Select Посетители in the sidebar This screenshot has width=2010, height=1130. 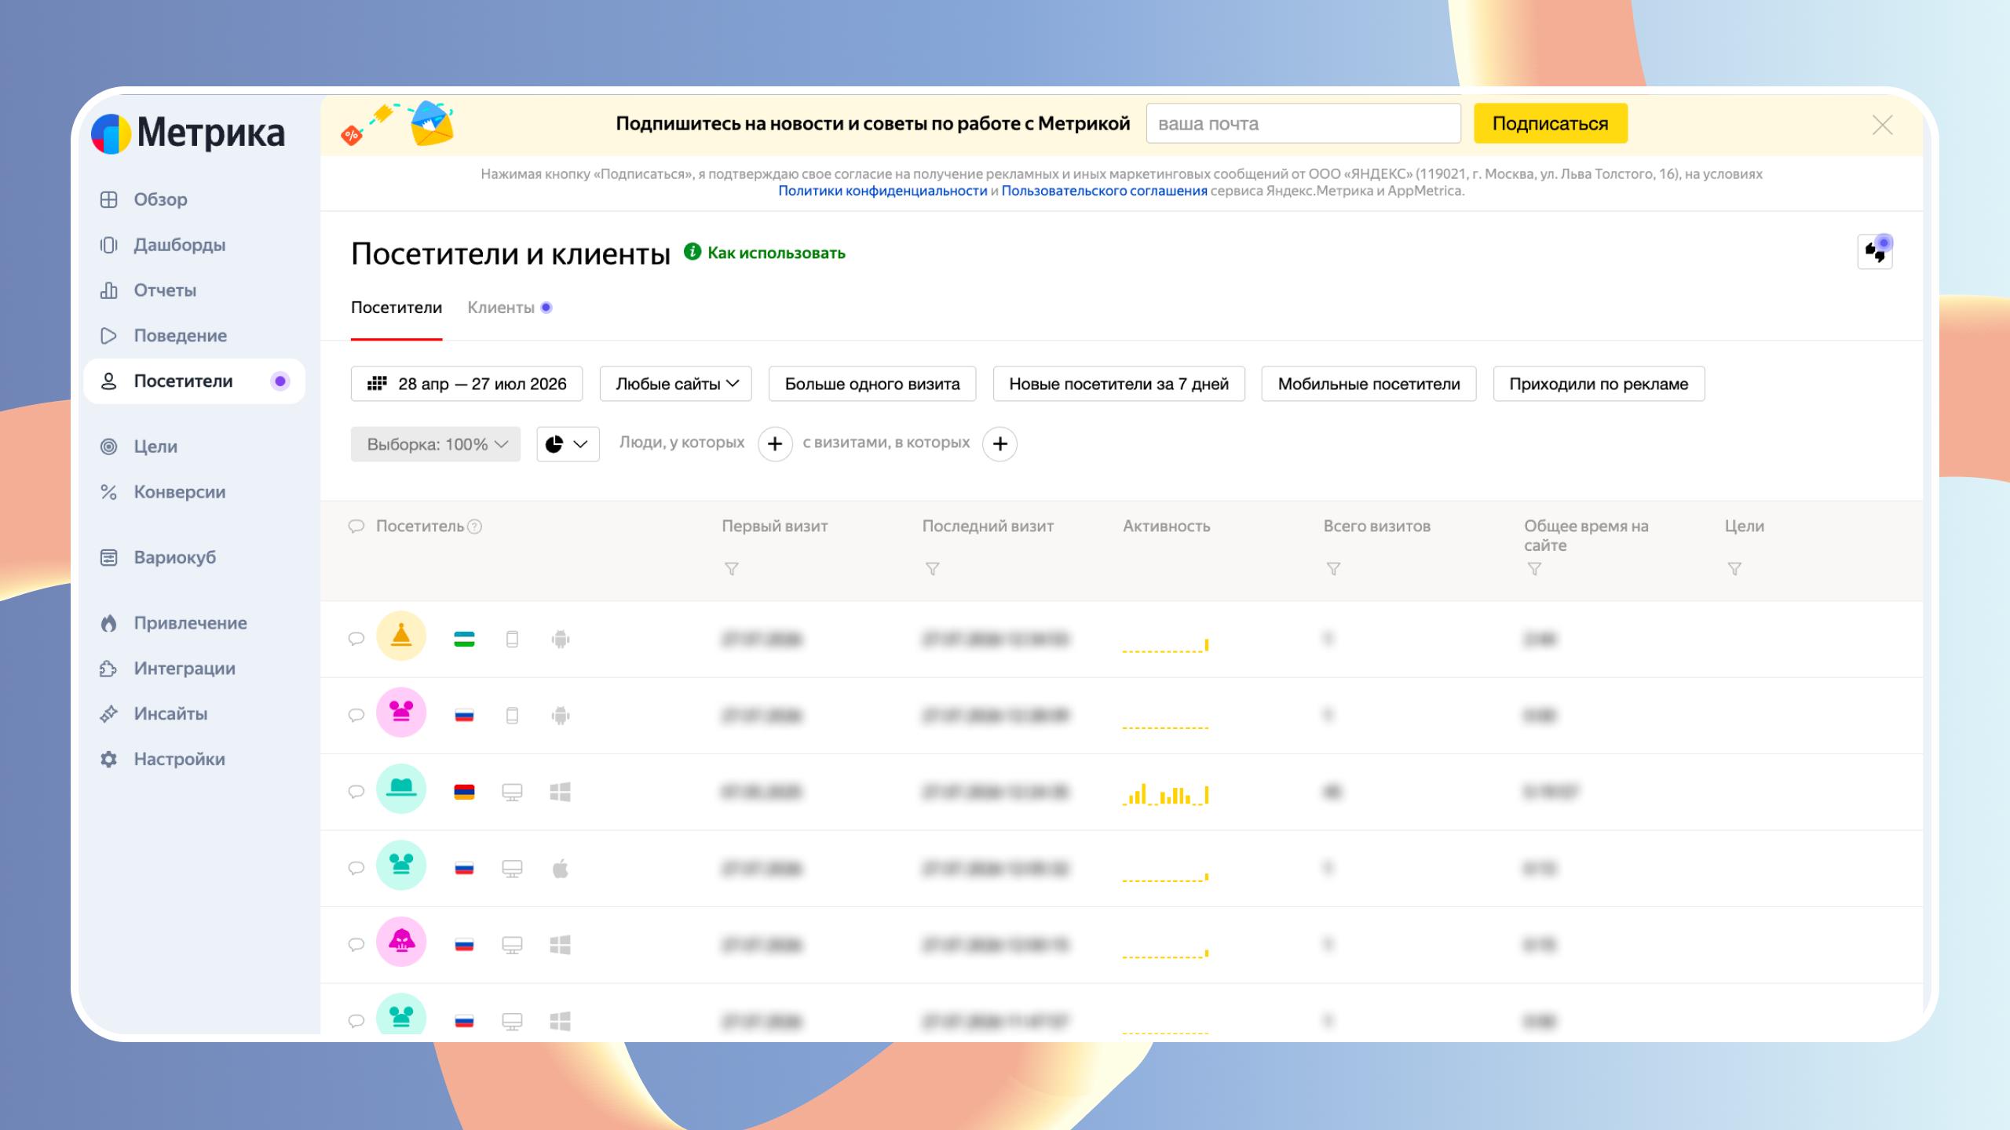pyautogui.click(x=194, y=381)
